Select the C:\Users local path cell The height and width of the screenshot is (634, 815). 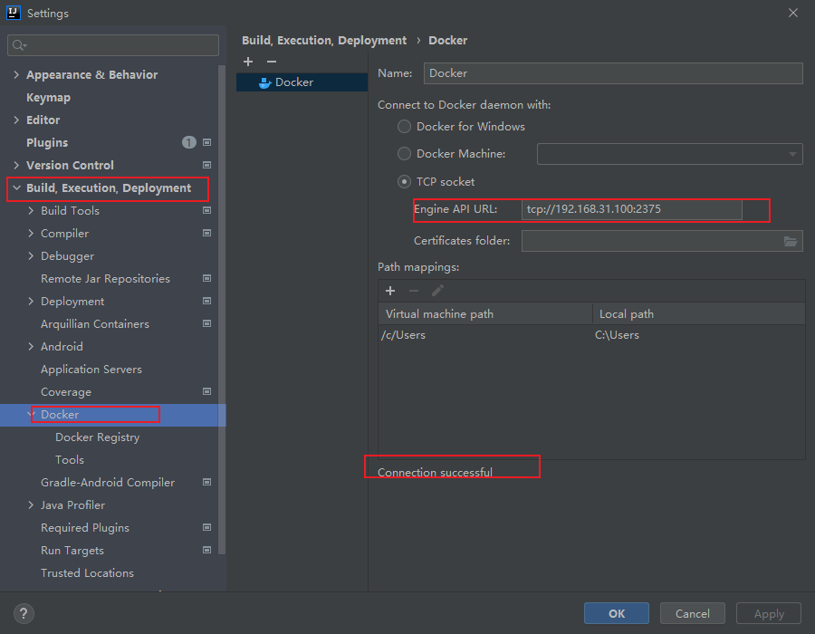pyautogui.click(x=699, y=335)
